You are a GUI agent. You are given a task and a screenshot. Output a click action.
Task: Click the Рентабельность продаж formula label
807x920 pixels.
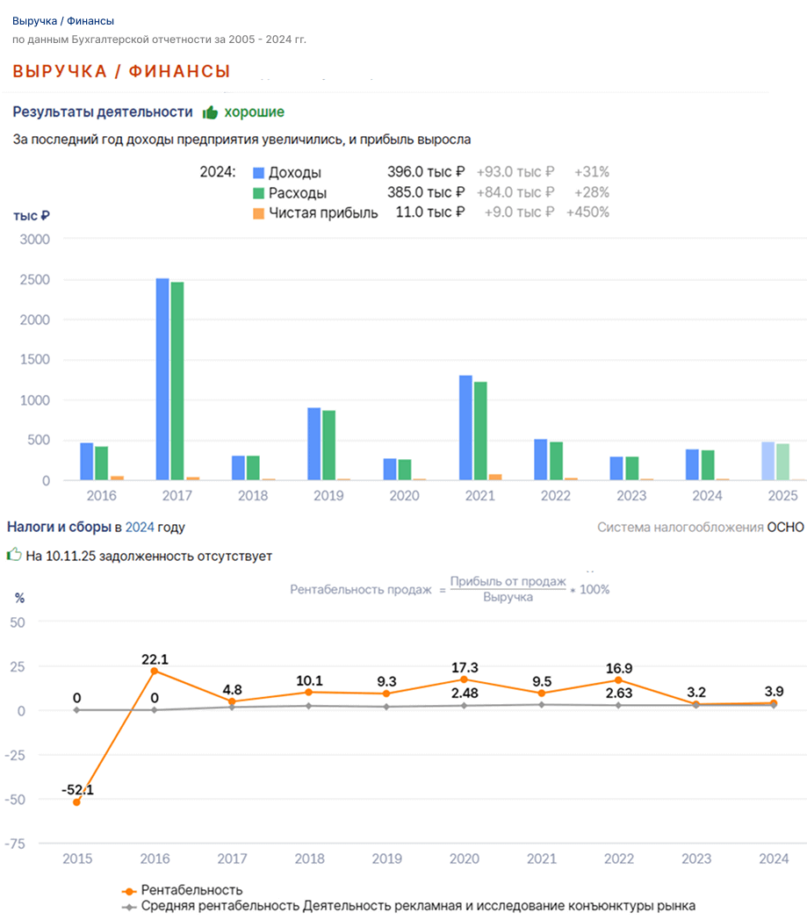361,590
